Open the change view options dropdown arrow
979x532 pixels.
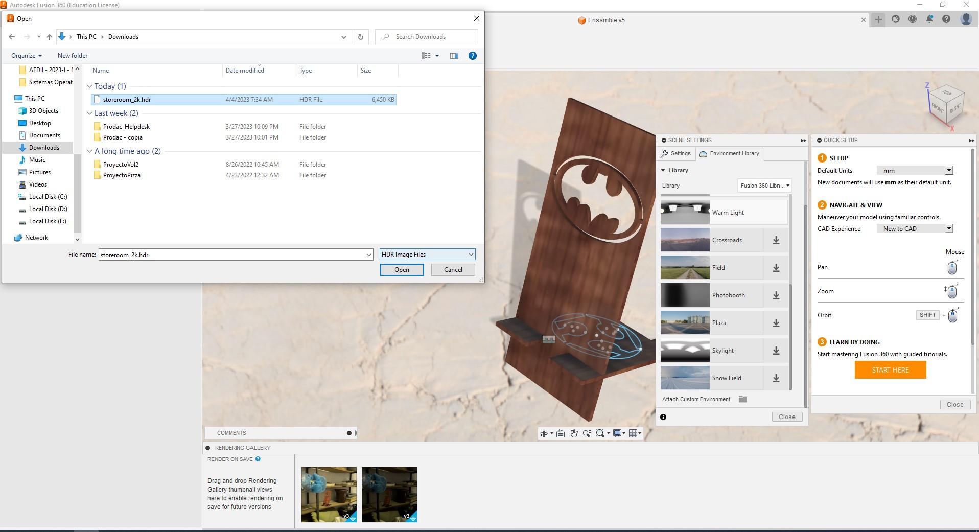pyautogui.click(x=437, y=56)
